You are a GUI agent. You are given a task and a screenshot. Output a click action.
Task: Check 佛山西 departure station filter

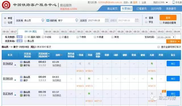(25, 41)
